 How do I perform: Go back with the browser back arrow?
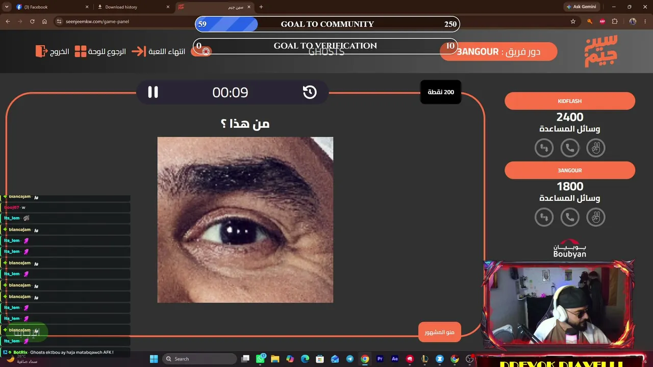pyautogui.click(x=8, y=21)
